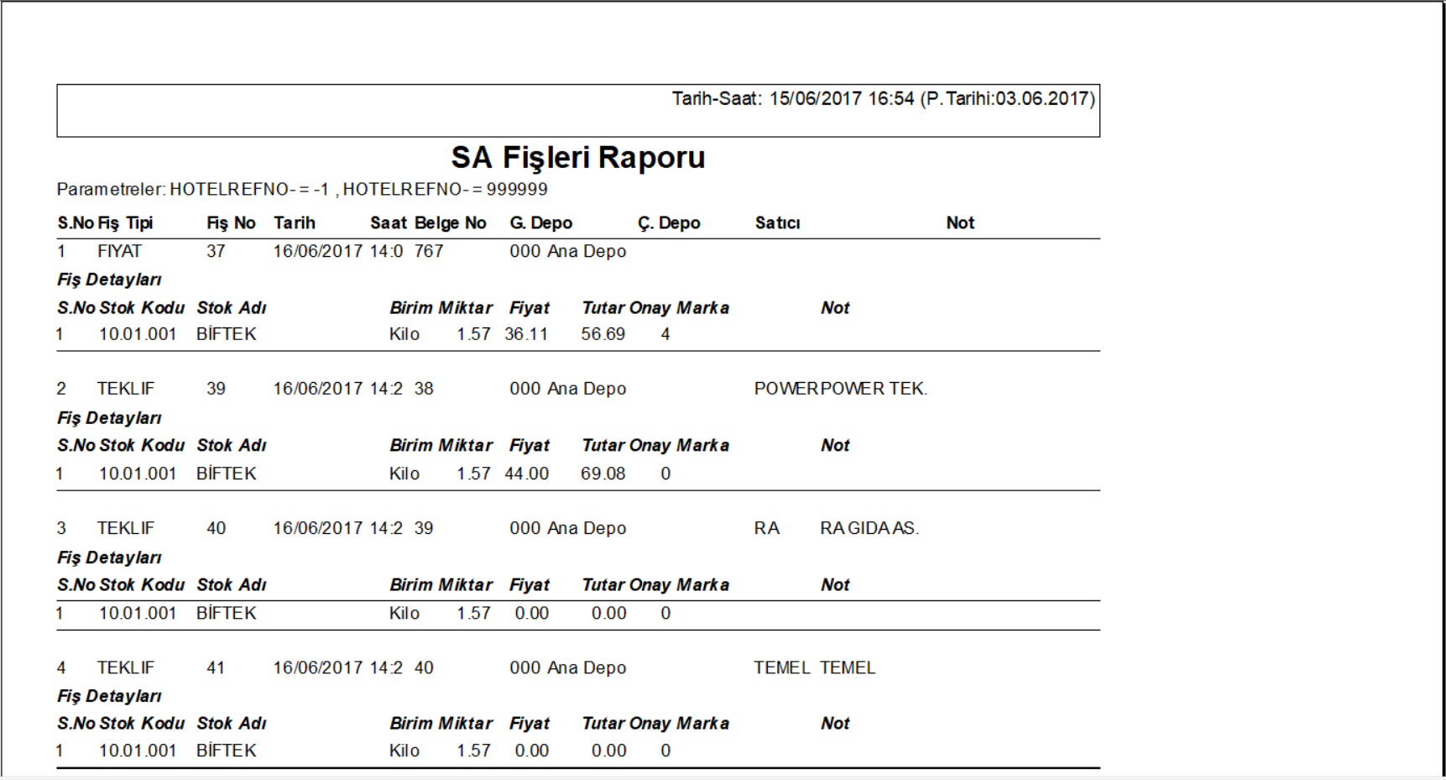Click 'Kilo' unit in the 69.08 row
Viewport: 1446px width, 780px height.
pos(405,474)
